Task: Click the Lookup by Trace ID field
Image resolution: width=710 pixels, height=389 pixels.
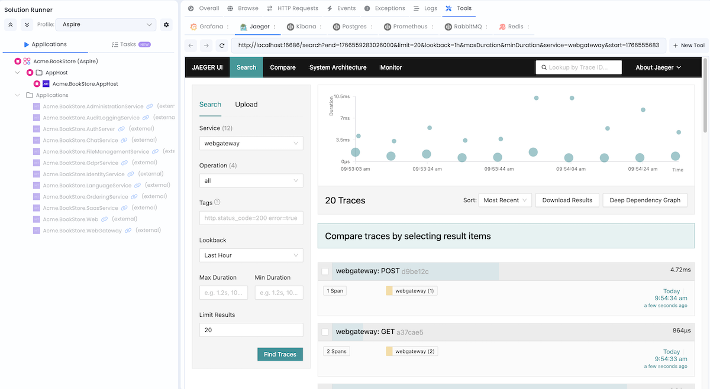Action: (579, 67)
